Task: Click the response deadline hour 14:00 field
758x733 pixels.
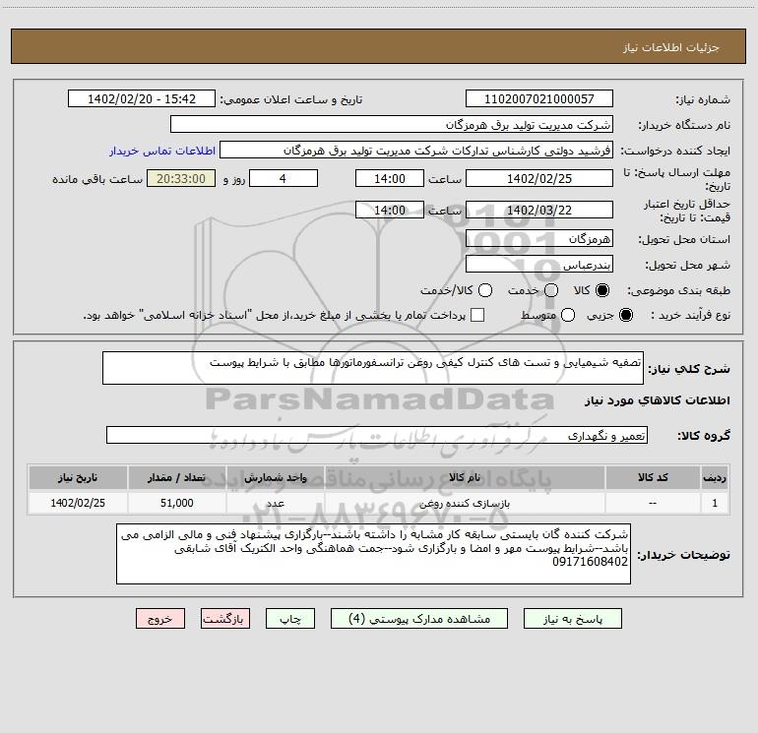Action: (390, 179)
